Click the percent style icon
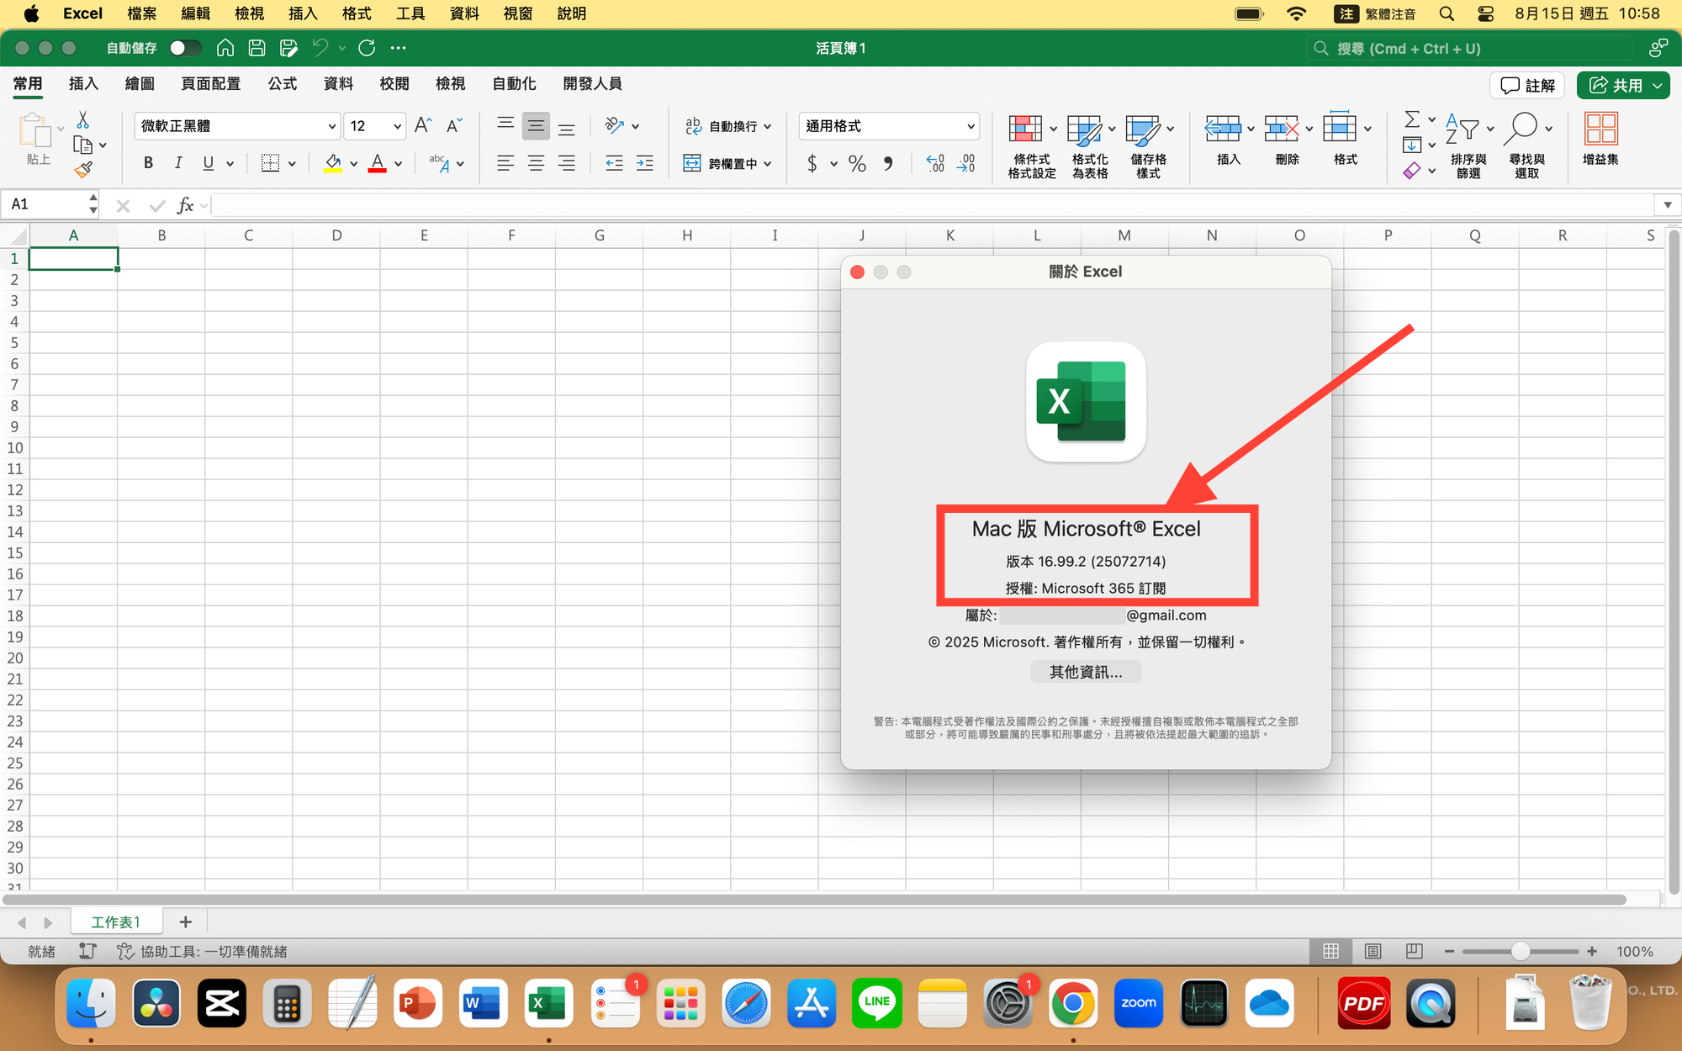 pos(857,163)
